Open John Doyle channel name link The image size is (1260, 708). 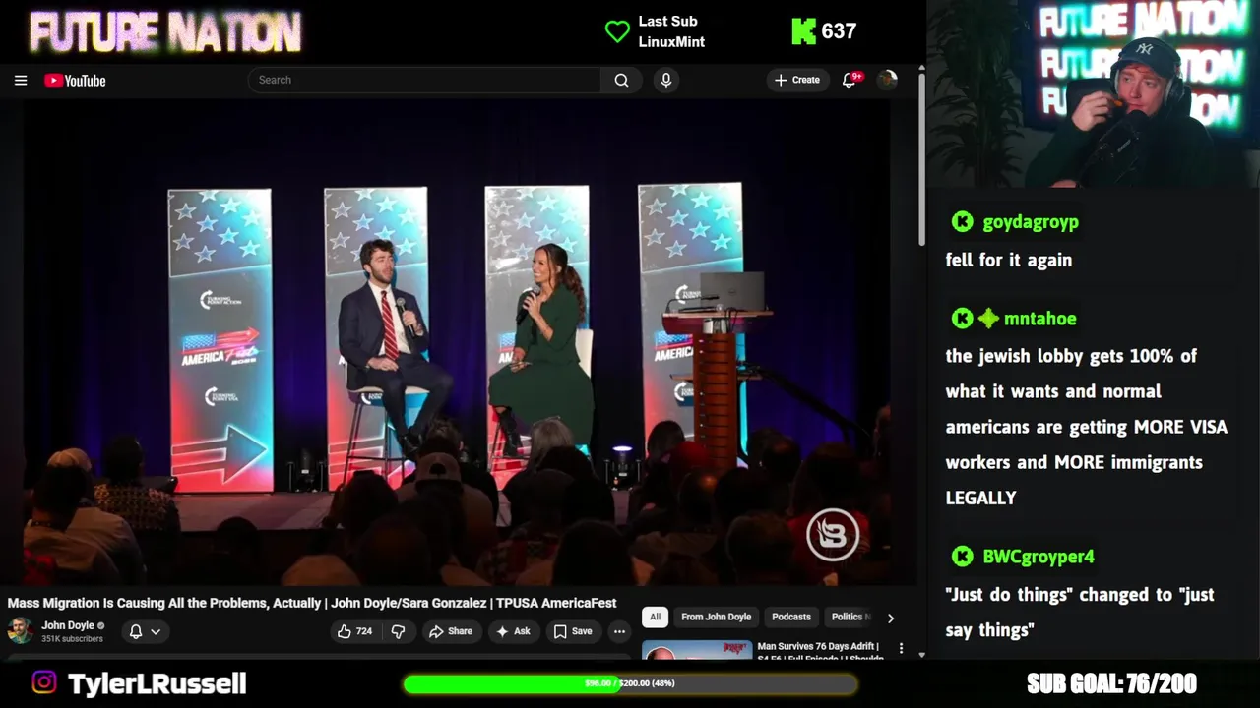click(67, 625)
